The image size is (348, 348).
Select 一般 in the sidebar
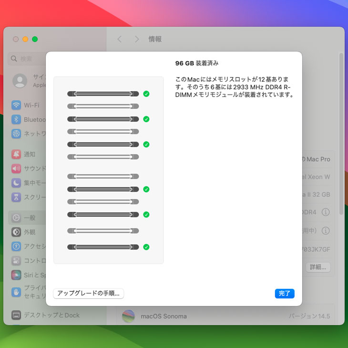(x=29, y=218)
